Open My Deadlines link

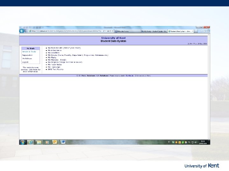click(54, 53)
